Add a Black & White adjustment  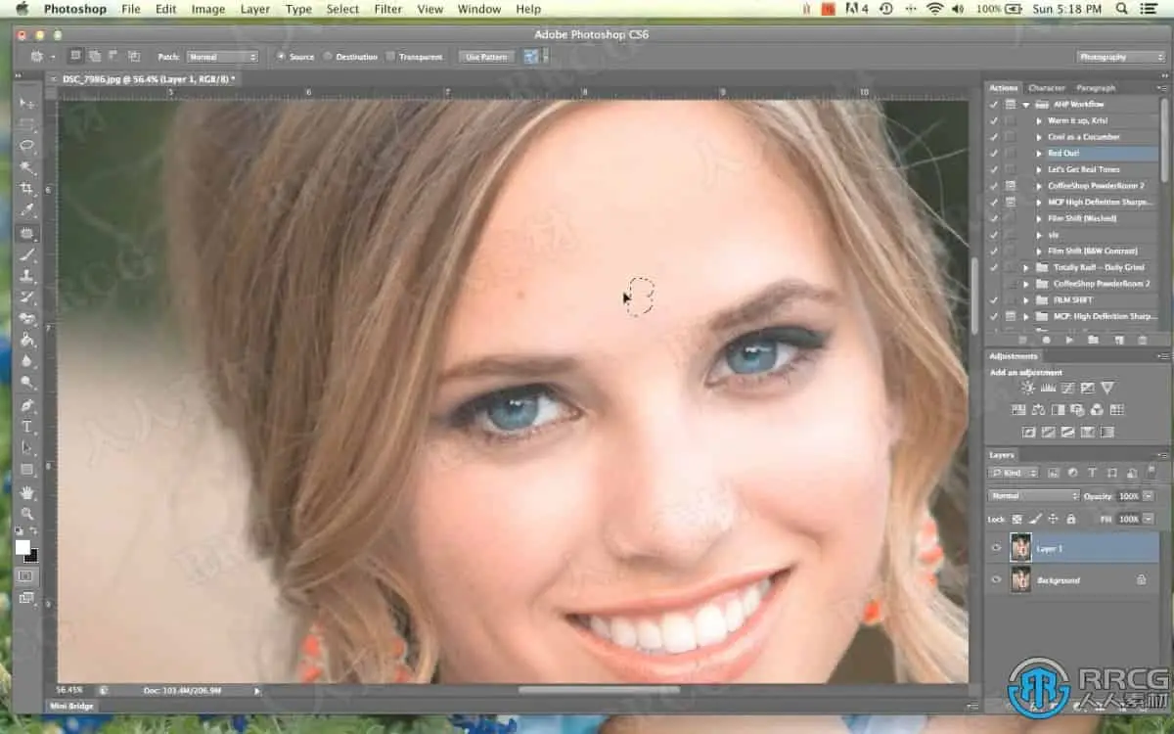(x=1058, y=410)
